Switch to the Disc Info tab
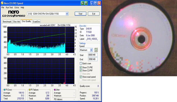 coord(17,21)
